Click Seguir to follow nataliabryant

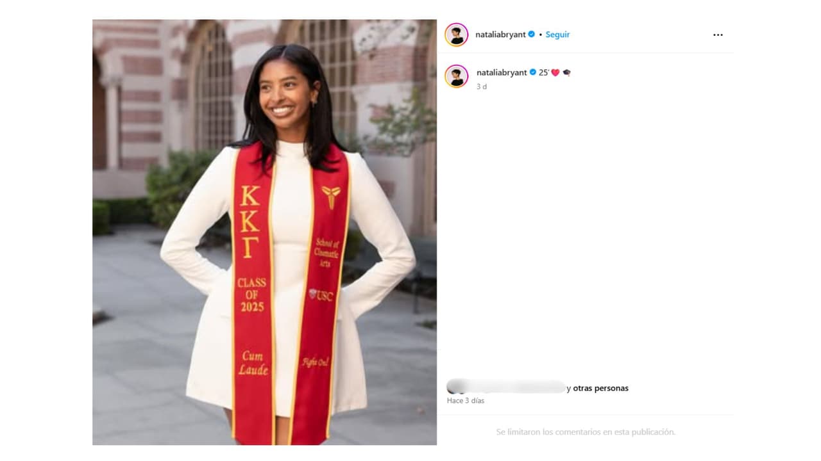[557, 35]
